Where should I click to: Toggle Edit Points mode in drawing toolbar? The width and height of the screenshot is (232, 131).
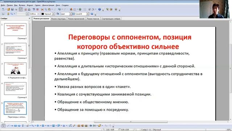[70, 126]
